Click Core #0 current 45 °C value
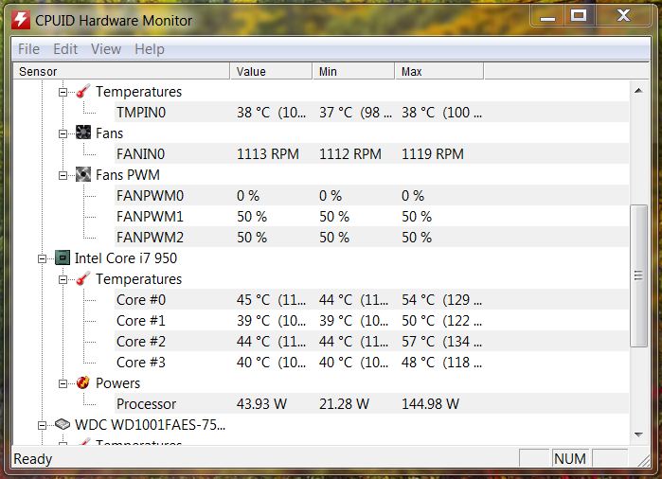 [271, 300]
